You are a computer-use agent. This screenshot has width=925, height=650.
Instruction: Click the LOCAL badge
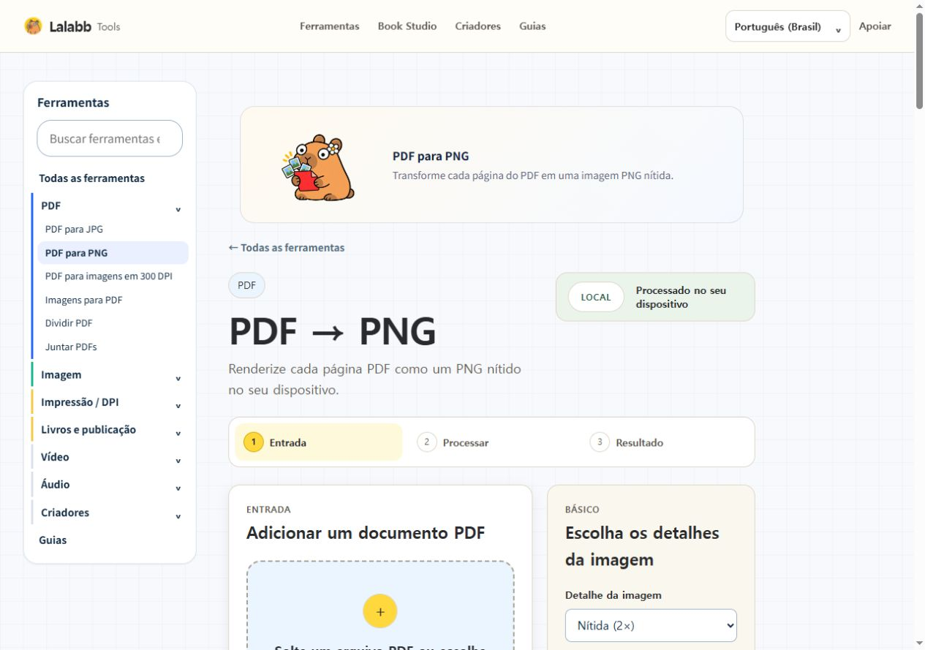click(596, 297)
